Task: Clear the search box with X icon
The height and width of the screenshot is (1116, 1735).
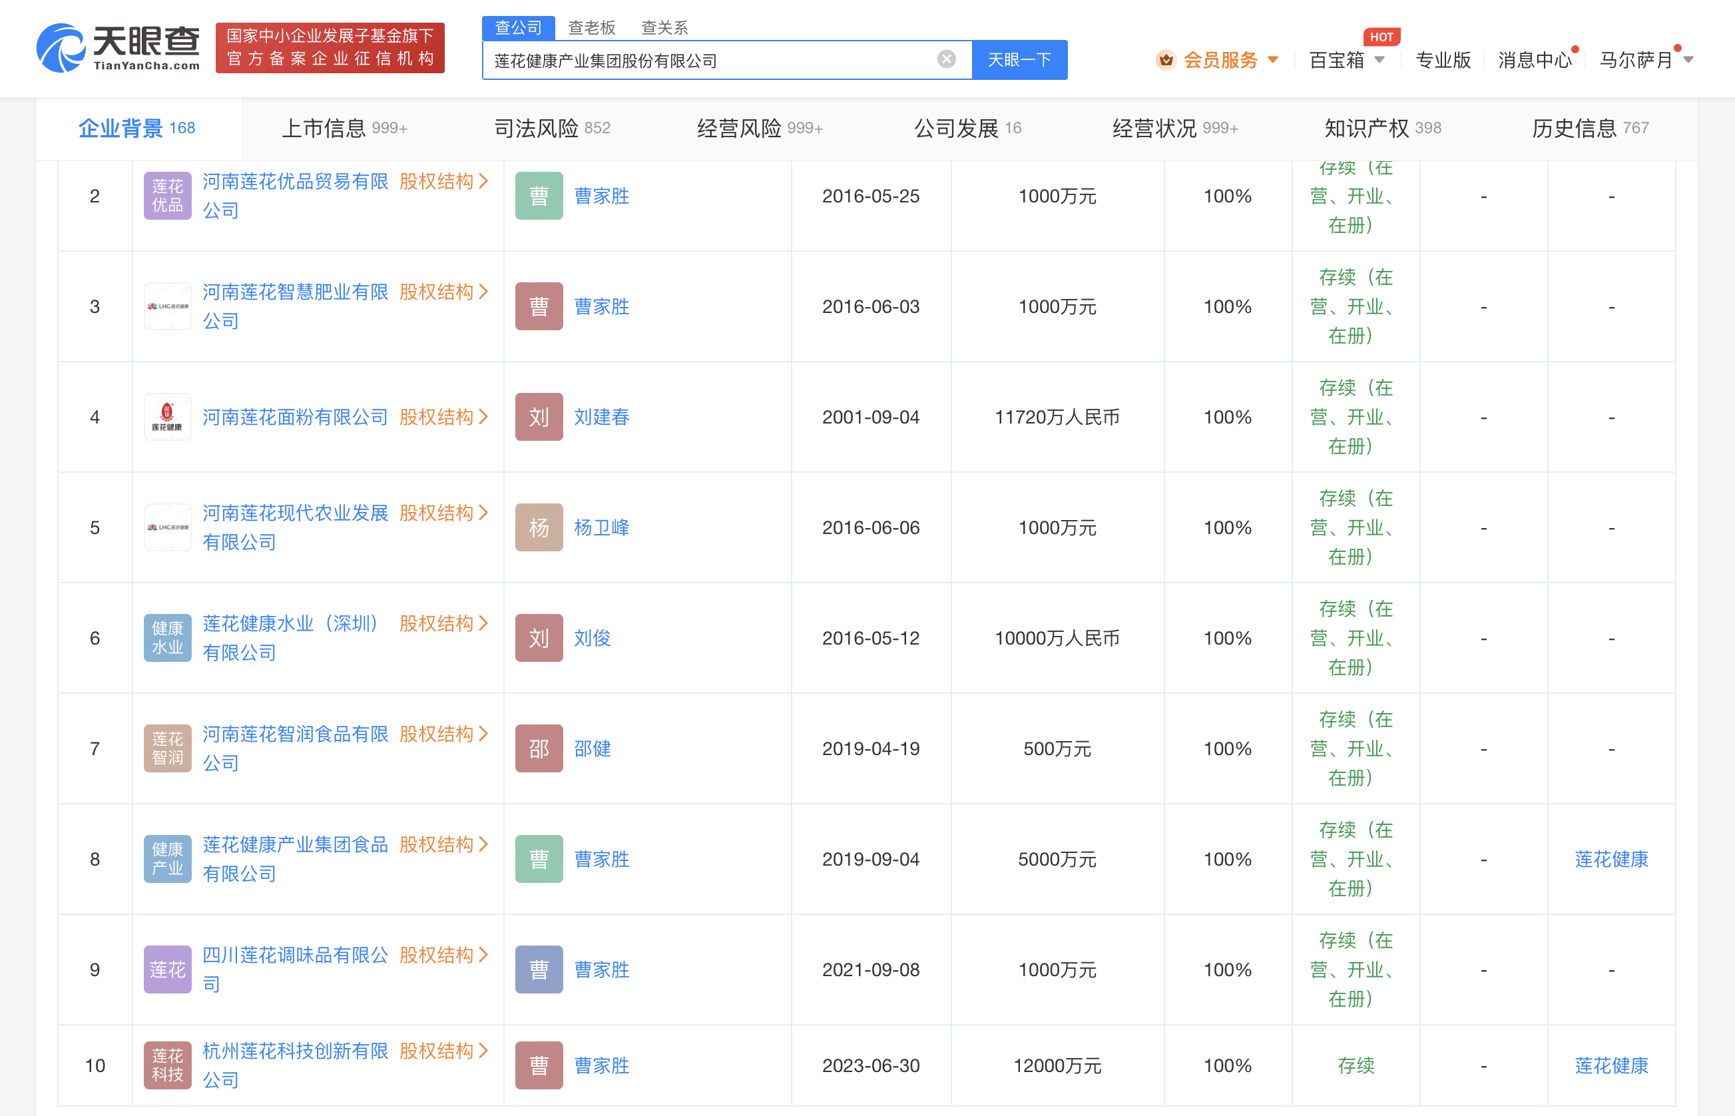Action: point(946,59)
